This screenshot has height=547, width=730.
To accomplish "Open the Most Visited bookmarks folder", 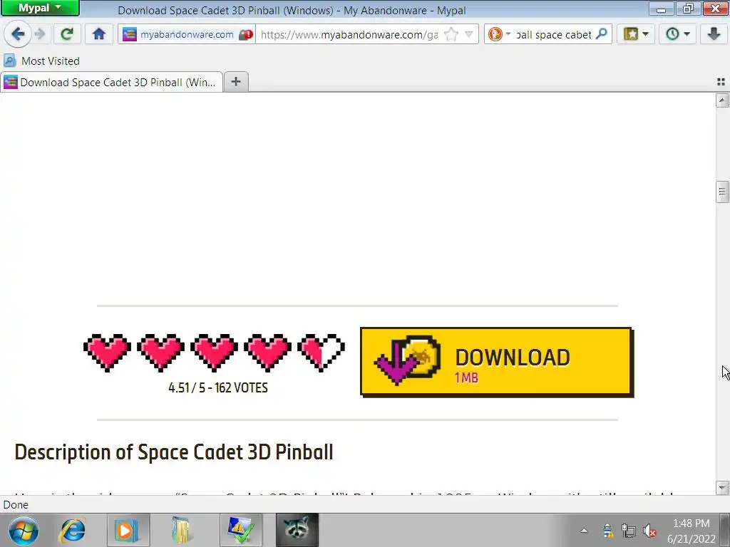I will click(x=42, y=61).
